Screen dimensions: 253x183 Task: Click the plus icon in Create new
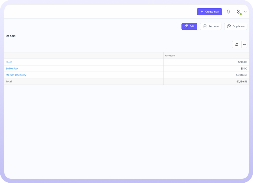202,12
